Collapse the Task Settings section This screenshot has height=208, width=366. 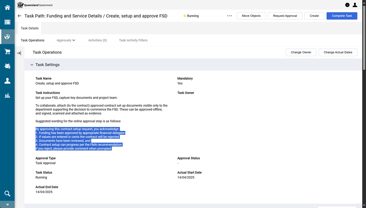coord(32,65)
